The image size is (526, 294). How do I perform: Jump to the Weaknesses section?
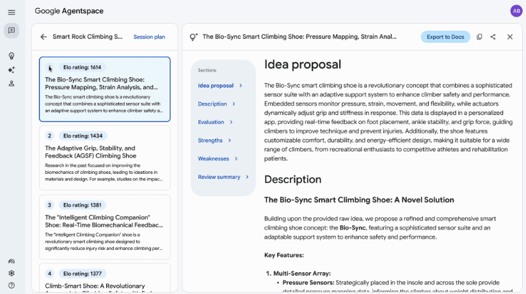(x=213, y=159)
